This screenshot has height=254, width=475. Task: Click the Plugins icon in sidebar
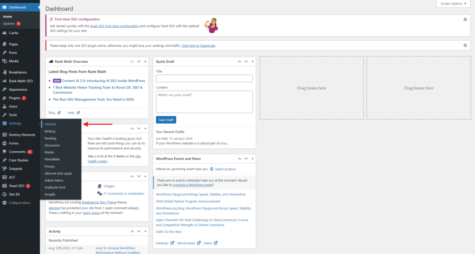4,98
